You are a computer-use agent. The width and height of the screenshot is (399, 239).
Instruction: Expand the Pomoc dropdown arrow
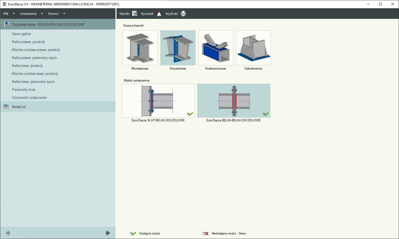coord(64,14)
